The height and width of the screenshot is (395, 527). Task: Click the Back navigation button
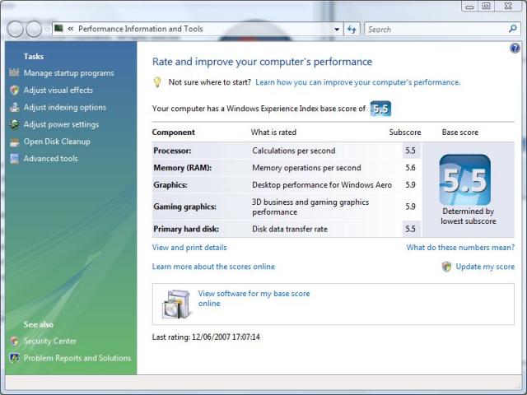(15, 29)
